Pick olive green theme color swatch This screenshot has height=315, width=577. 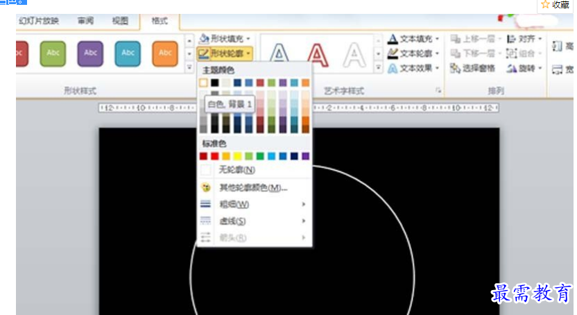pyautogui.click(x=272, y=83)
